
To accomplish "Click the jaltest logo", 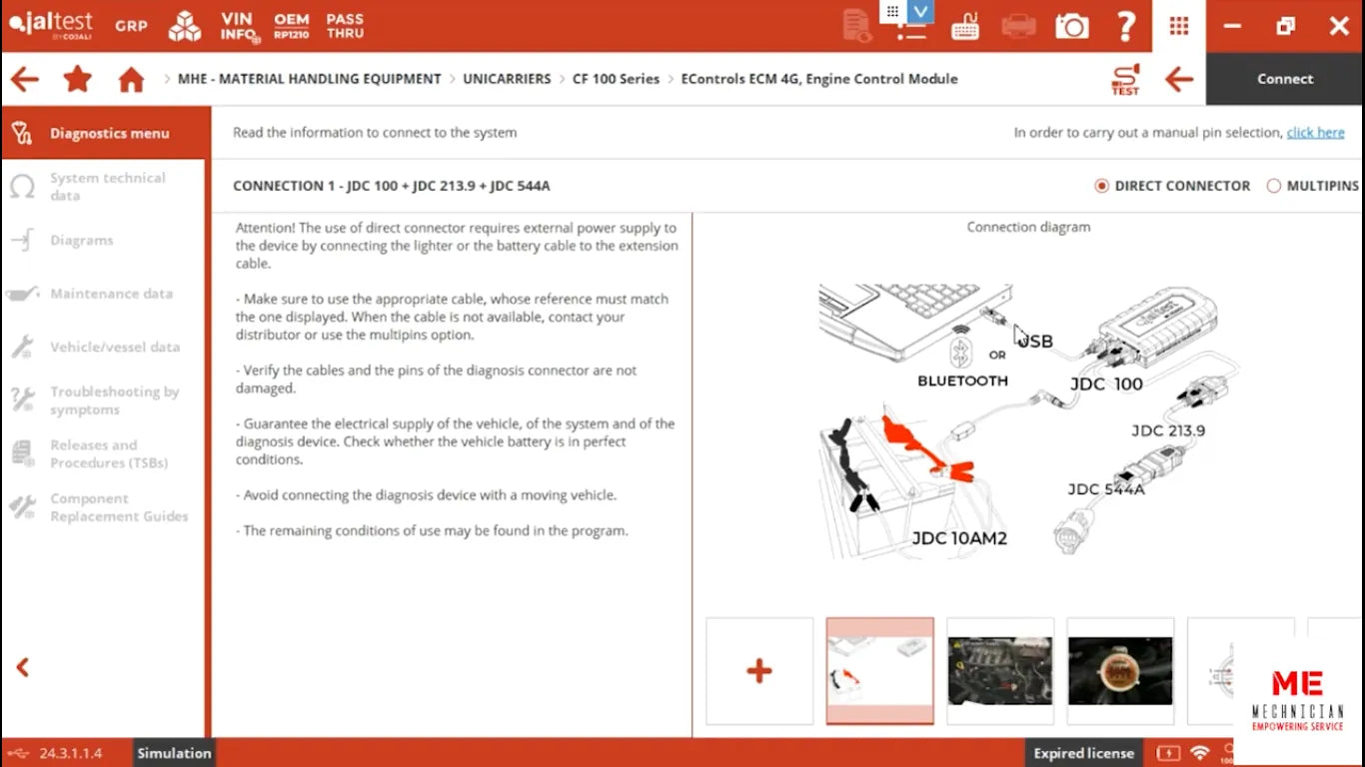I will click(x=50, y=26).
